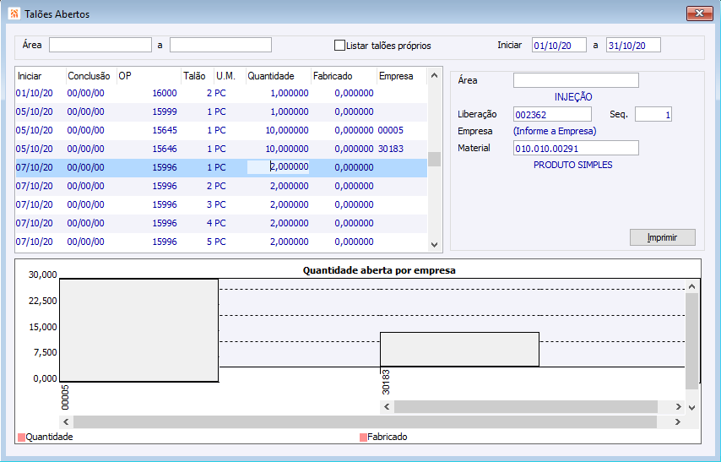The image size is (721, 462).
Task: Click the Empresa column header
Action: coord(402,76)
